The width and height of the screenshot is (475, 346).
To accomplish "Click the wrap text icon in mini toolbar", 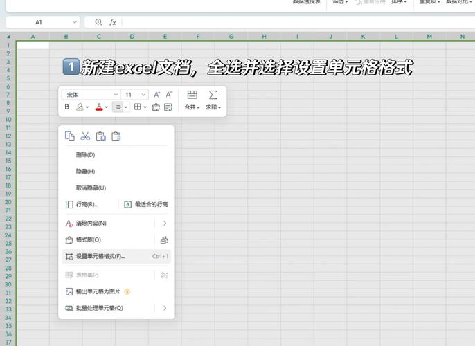I will (168, 107).
